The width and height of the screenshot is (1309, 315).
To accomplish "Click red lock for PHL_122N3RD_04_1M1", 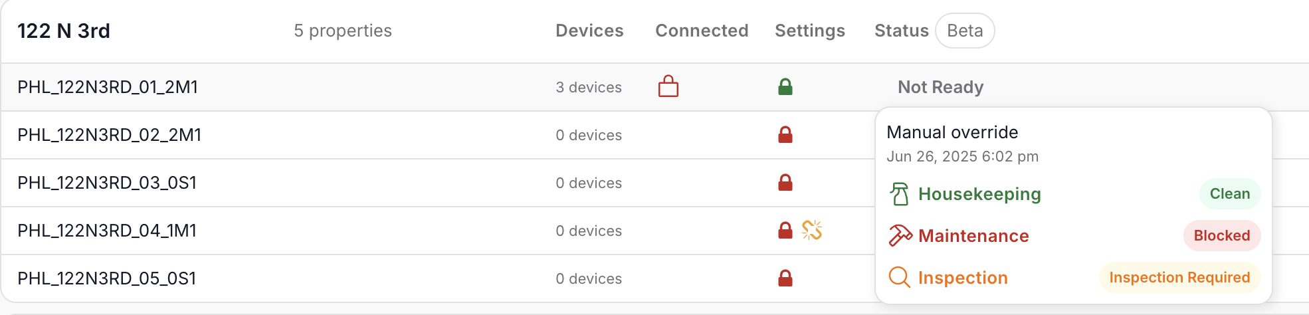I will 785,231.
